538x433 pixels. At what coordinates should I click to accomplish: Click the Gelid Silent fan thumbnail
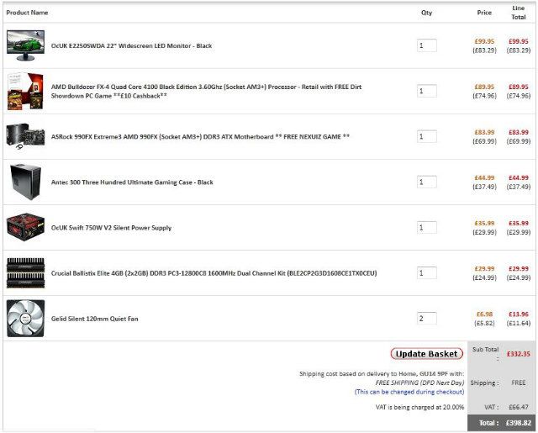click(x=25, y=319)
